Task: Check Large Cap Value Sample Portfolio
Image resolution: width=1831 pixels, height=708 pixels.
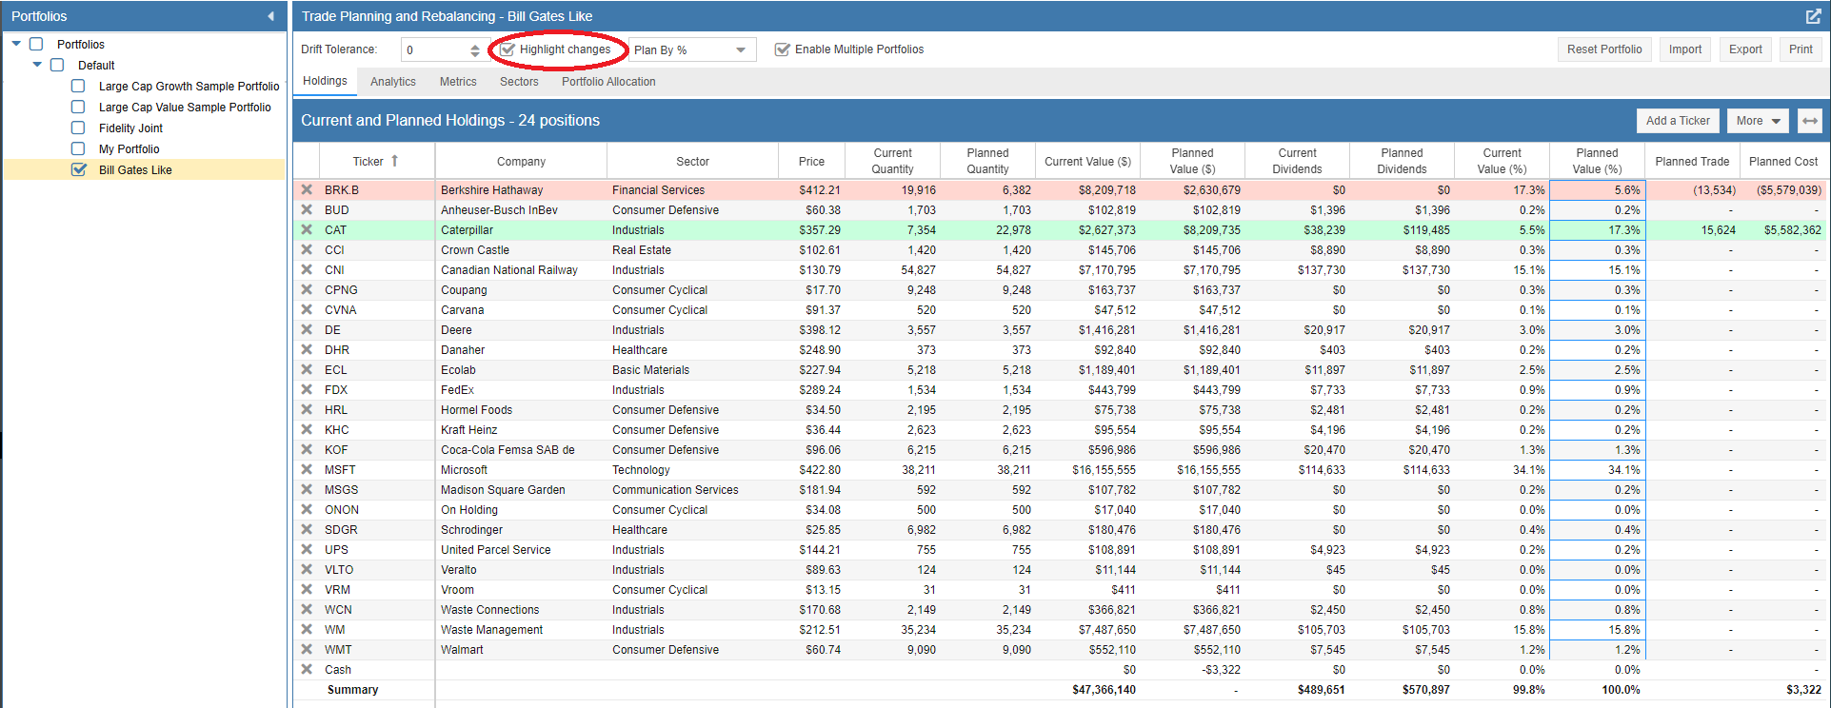Action: (78, 107)
